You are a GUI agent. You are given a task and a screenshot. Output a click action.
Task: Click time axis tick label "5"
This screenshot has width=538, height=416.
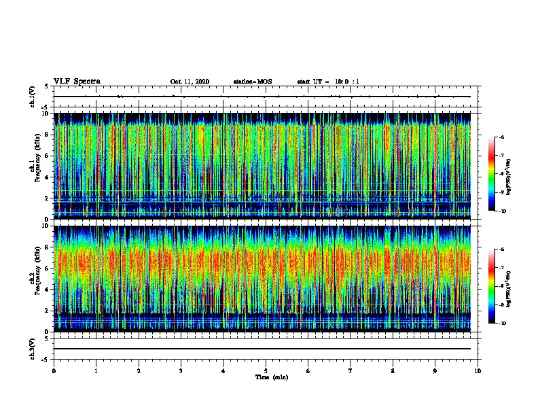[266, 370]
